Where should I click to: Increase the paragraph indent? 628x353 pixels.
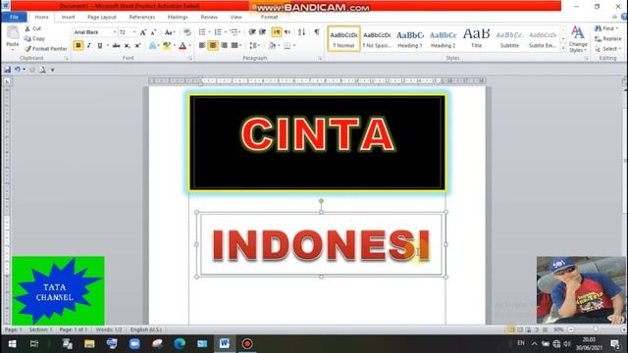[x=263, y=32]
